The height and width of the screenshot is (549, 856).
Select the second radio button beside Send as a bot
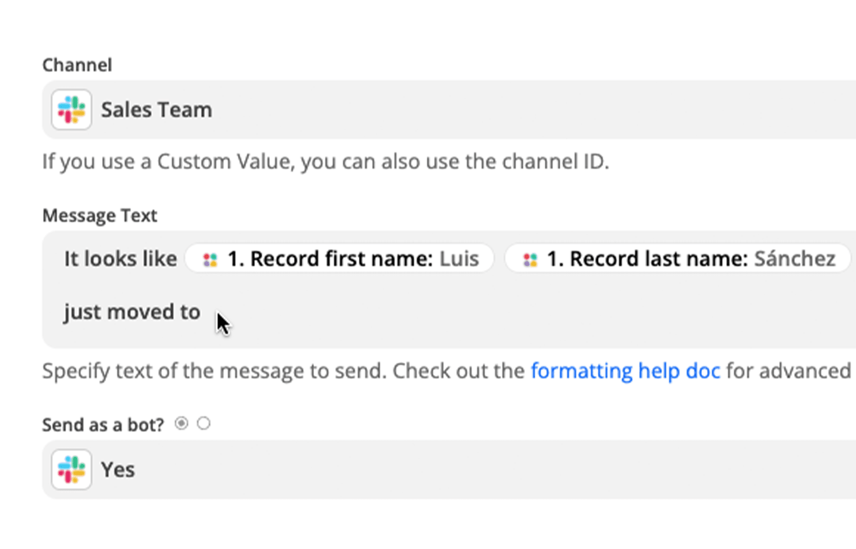coord(204,423)
